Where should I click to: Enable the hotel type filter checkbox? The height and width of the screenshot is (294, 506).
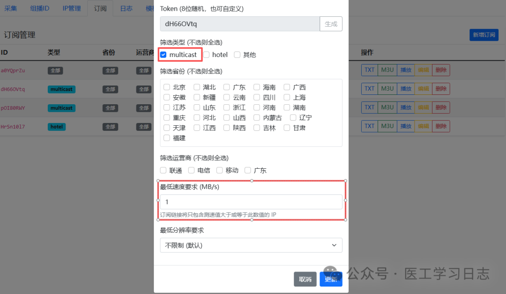(206, 54)
